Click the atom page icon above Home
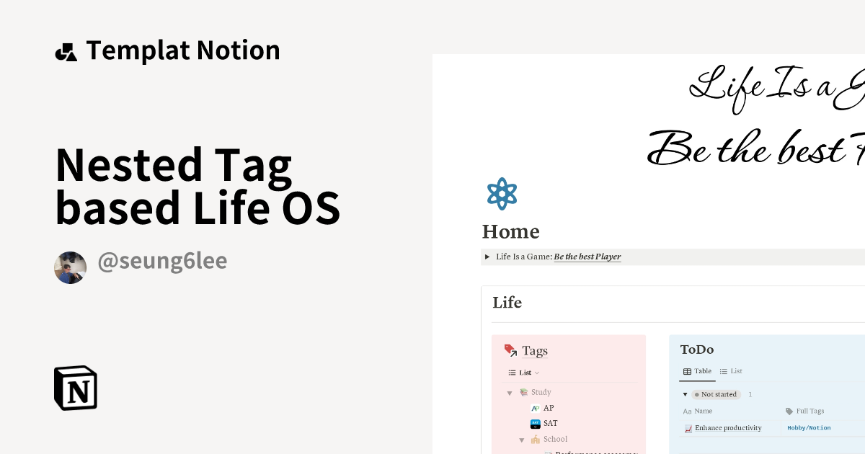Screen dimensions: 865x454 pyautogui.click(x=502, y=194)
